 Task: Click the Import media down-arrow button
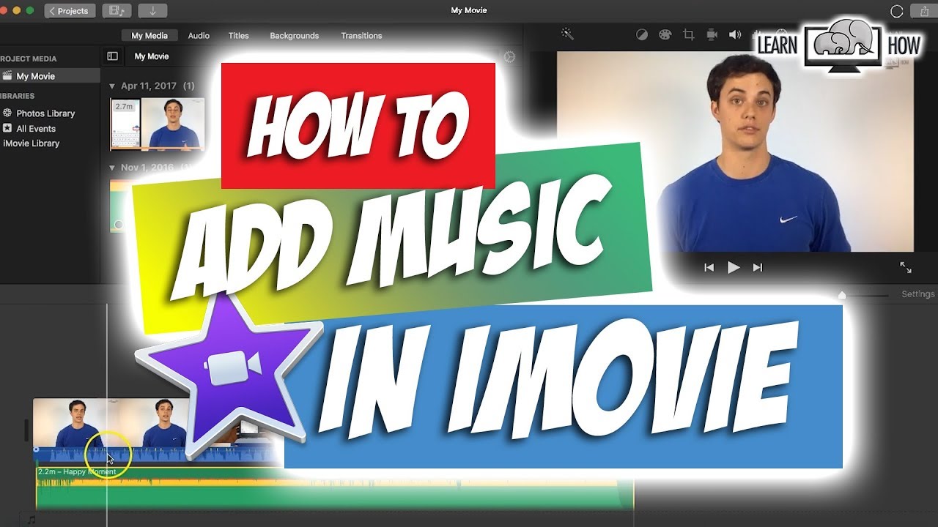tap(152, 11)
